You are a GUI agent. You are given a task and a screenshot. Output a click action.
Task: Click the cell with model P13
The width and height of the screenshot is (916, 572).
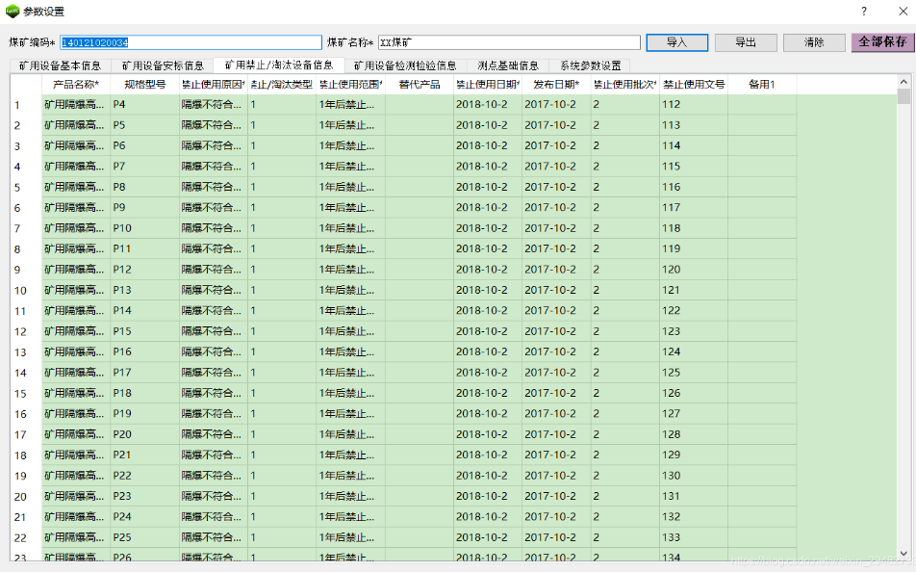click(145, 290)
